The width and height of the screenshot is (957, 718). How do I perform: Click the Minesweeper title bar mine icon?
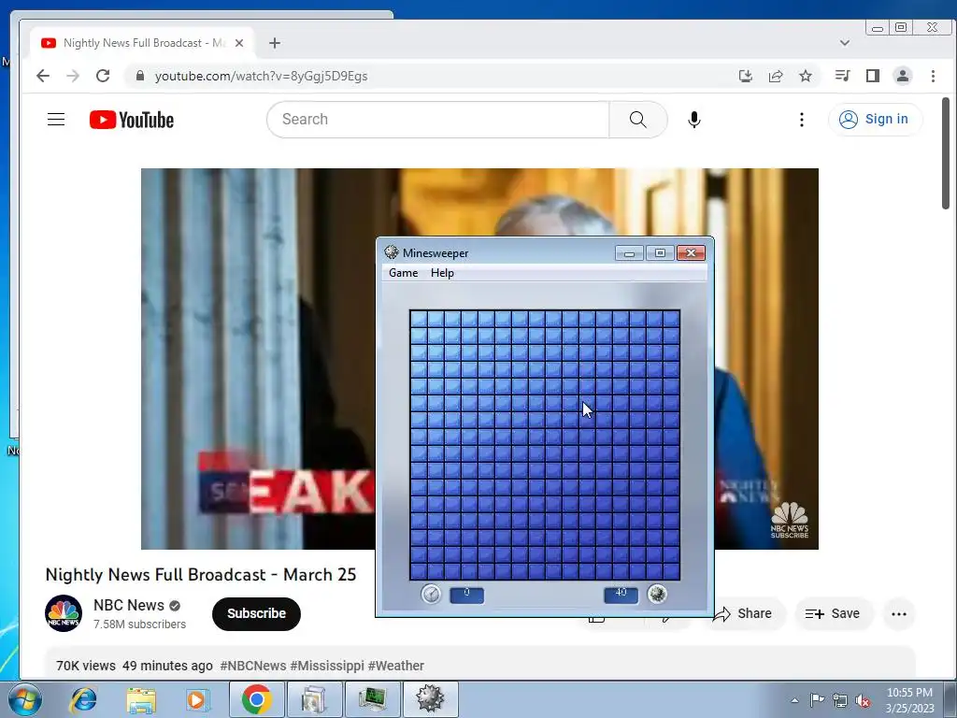coord(392,252)
